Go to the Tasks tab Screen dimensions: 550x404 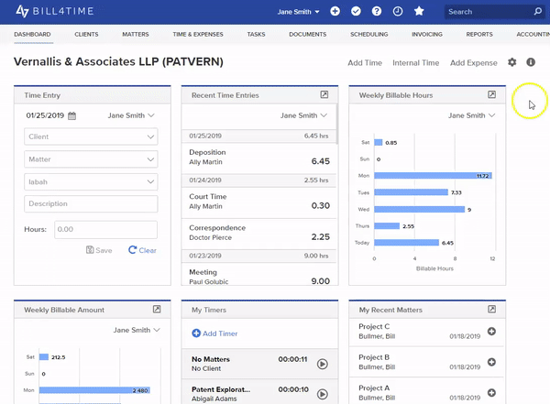(x=256, y=35)
